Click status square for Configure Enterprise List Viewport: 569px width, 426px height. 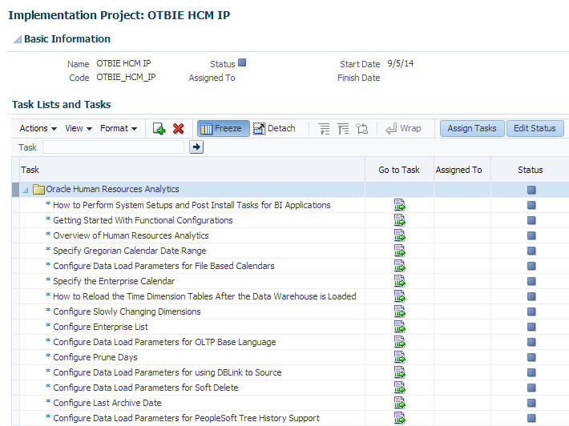[531, 327]
